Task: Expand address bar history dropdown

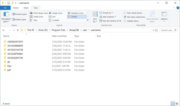Action: [x=153, y=30]
